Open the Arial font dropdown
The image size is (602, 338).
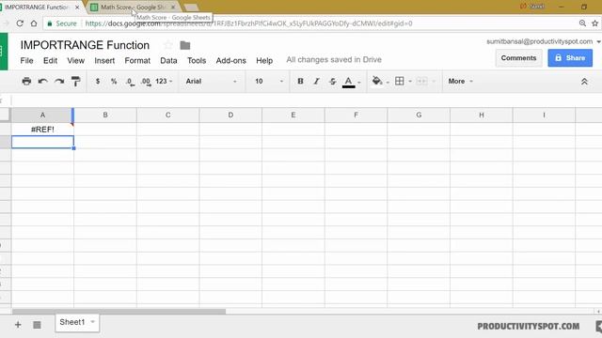coord(211,82)
